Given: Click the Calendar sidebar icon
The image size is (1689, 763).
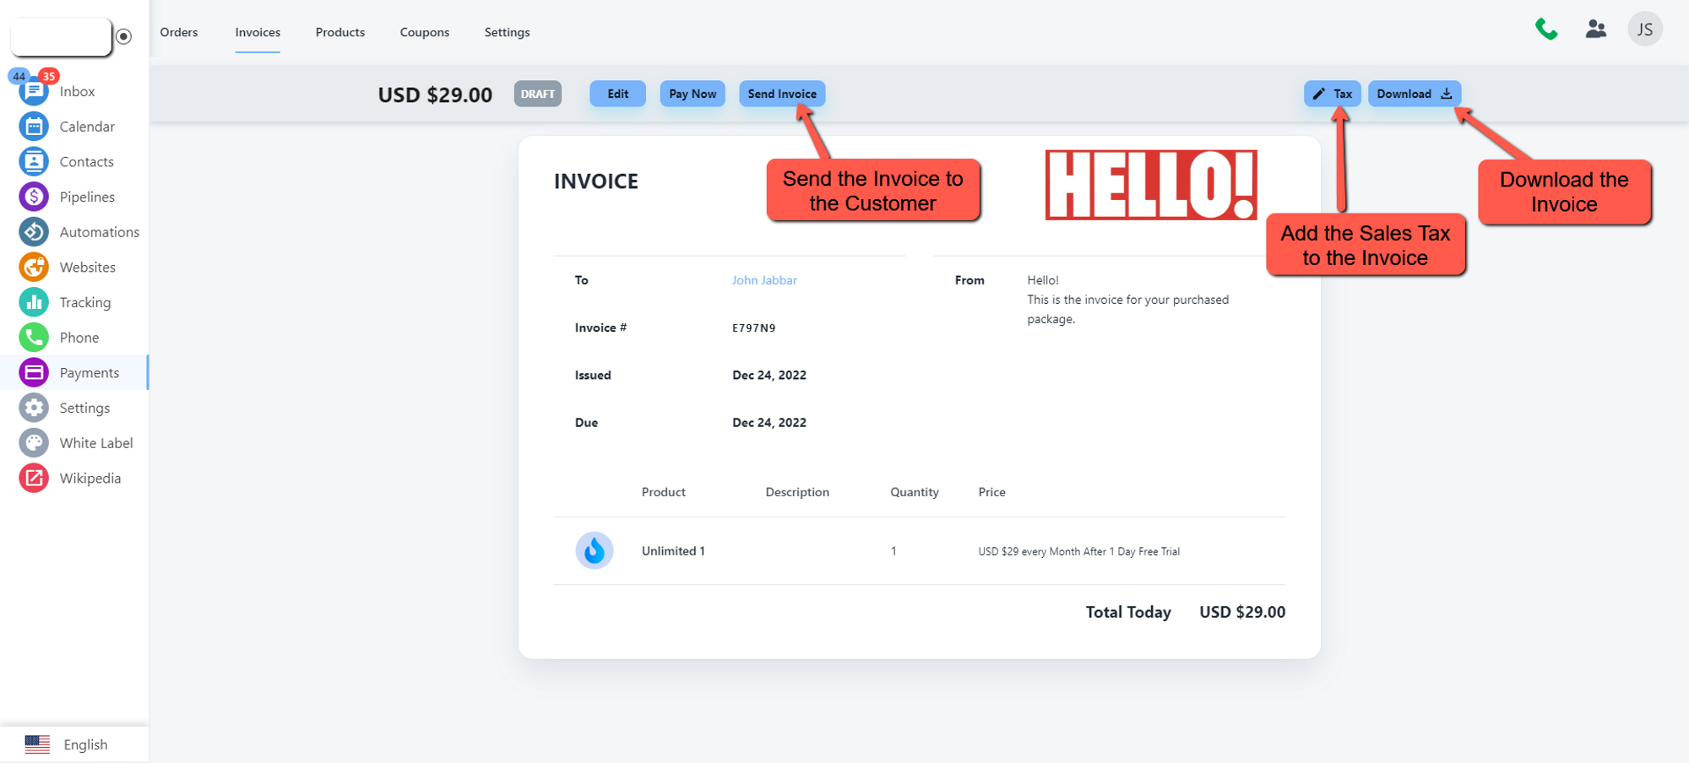Looking at the screenshot, I should 34,127.
